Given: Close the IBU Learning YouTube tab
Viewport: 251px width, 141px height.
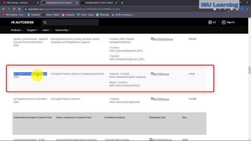Looking at the screenshot, I should click(38, 3).
